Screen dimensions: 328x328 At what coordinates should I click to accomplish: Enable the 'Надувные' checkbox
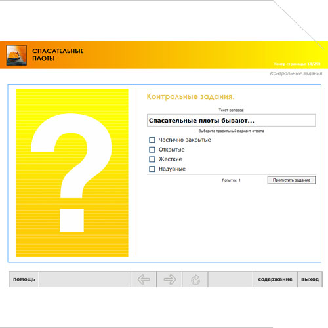[152, 169]
